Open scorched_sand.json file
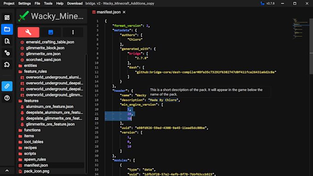The height and width of the screenshot is (176, 313). [x=43, y=60]
